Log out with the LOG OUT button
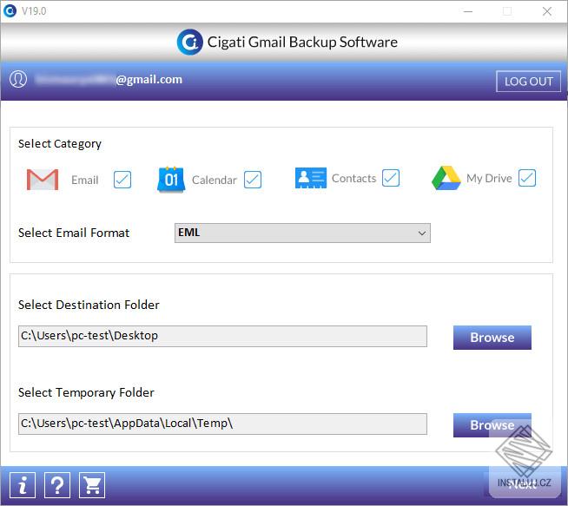The height and width of the screenshot is (506, 568). tap(528, 82)
